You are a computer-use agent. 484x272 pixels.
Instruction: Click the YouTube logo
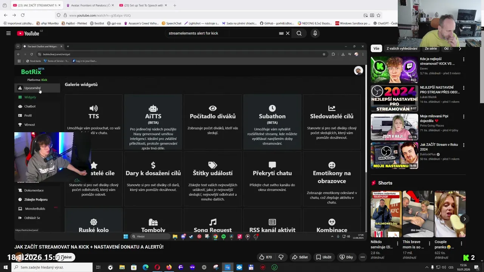tap(28, 33)
